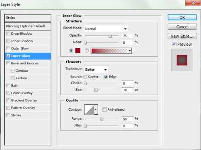Open the Technique dropdown
This screenshot has width=201, height=150.
[96, 70]
